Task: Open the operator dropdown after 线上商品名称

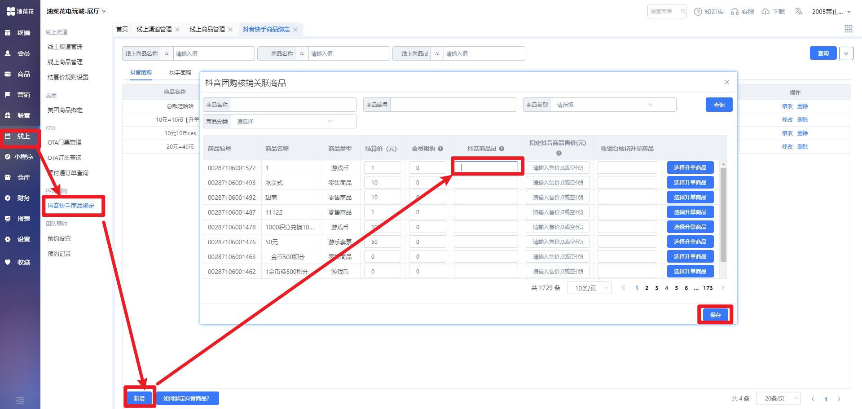Action: pos(167,53)
